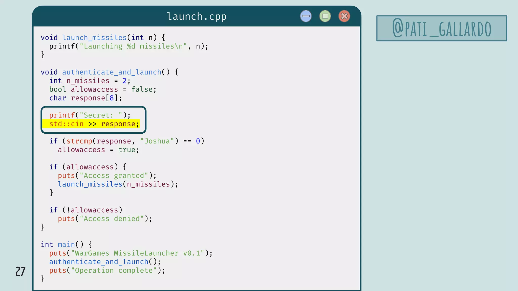
Task: Click the launch.cpp window title
Action: [x=197, y=17]
